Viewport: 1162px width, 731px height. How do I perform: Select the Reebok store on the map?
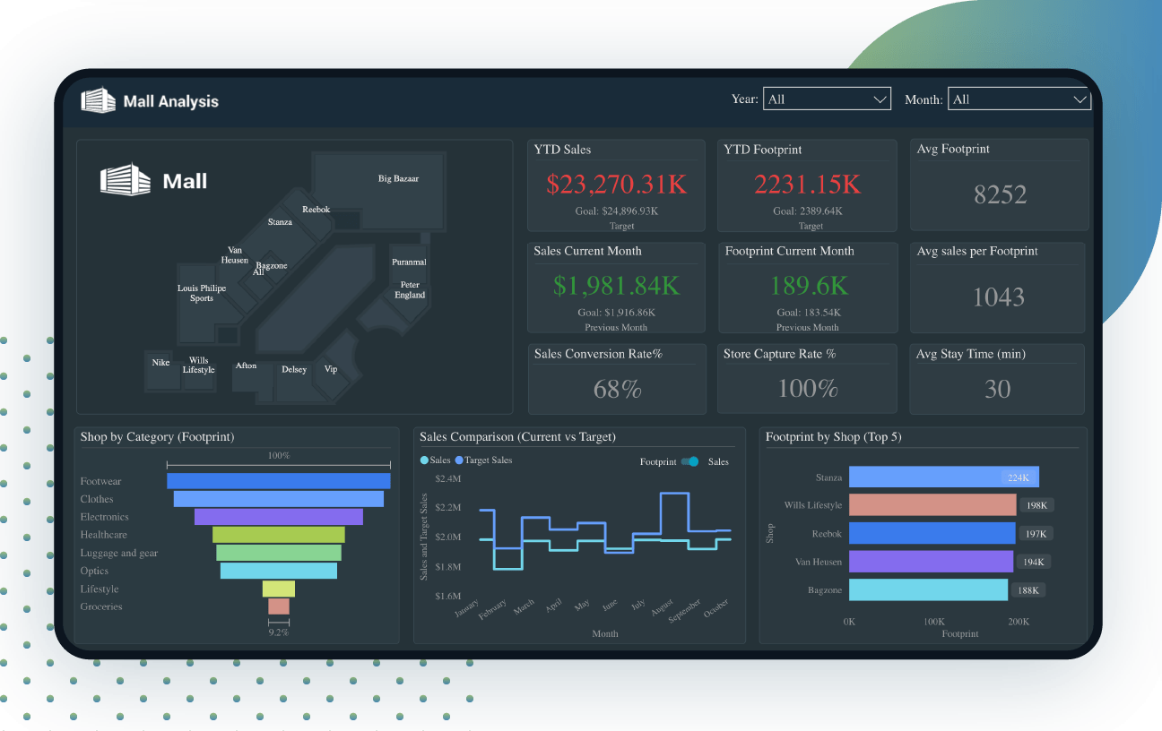pyautogui.click(x=316, y=210)
